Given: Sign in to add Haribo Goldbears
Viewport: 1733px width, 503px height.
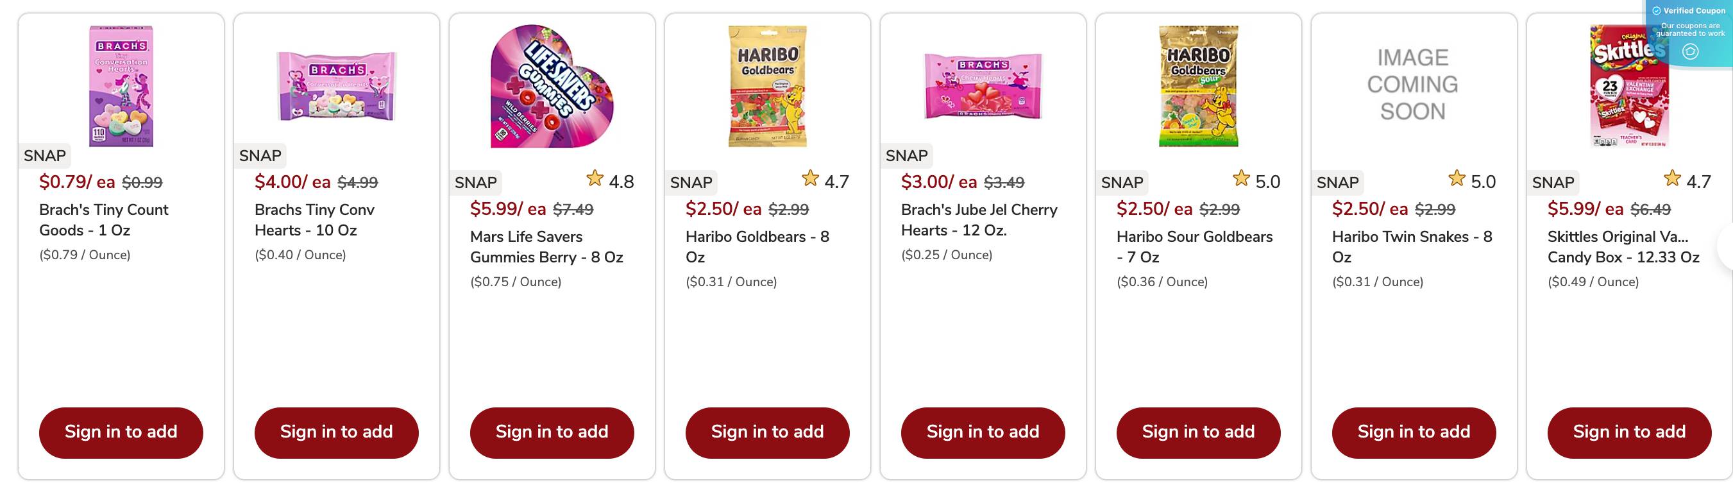Looking at the screenshot, I should point(768,432).
